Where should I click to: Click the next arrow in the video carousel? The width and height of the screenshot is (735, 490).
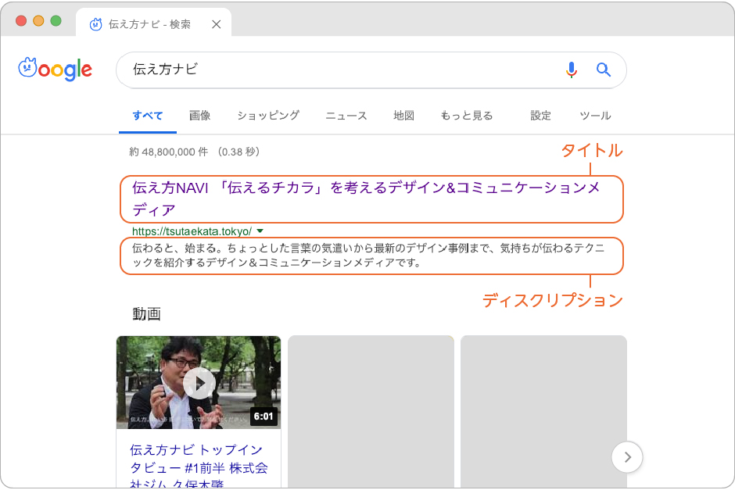(627, 456)
